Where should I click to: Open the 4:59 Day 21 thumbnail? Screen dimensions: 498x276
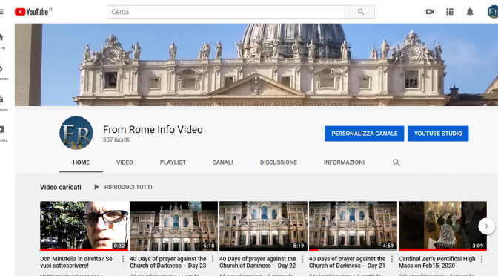click(353, 226)
